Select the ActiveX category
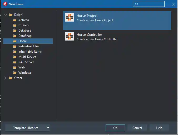The height and width of the screenshot is (135, 178). tap(24, 20)
